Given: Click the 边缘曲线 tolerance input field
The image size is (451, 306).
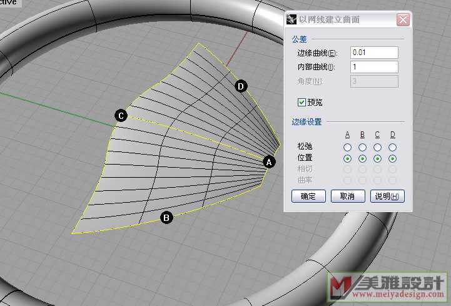Looking at the screenshot, I should pyautogui.click(x=374, y=53).
